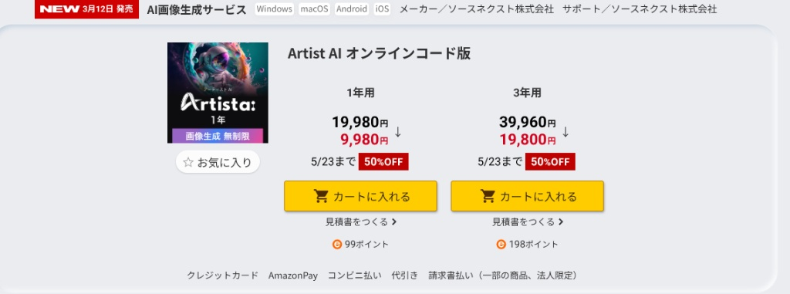Toggle お気に入り favorite for Artist AI

[218, 162]
